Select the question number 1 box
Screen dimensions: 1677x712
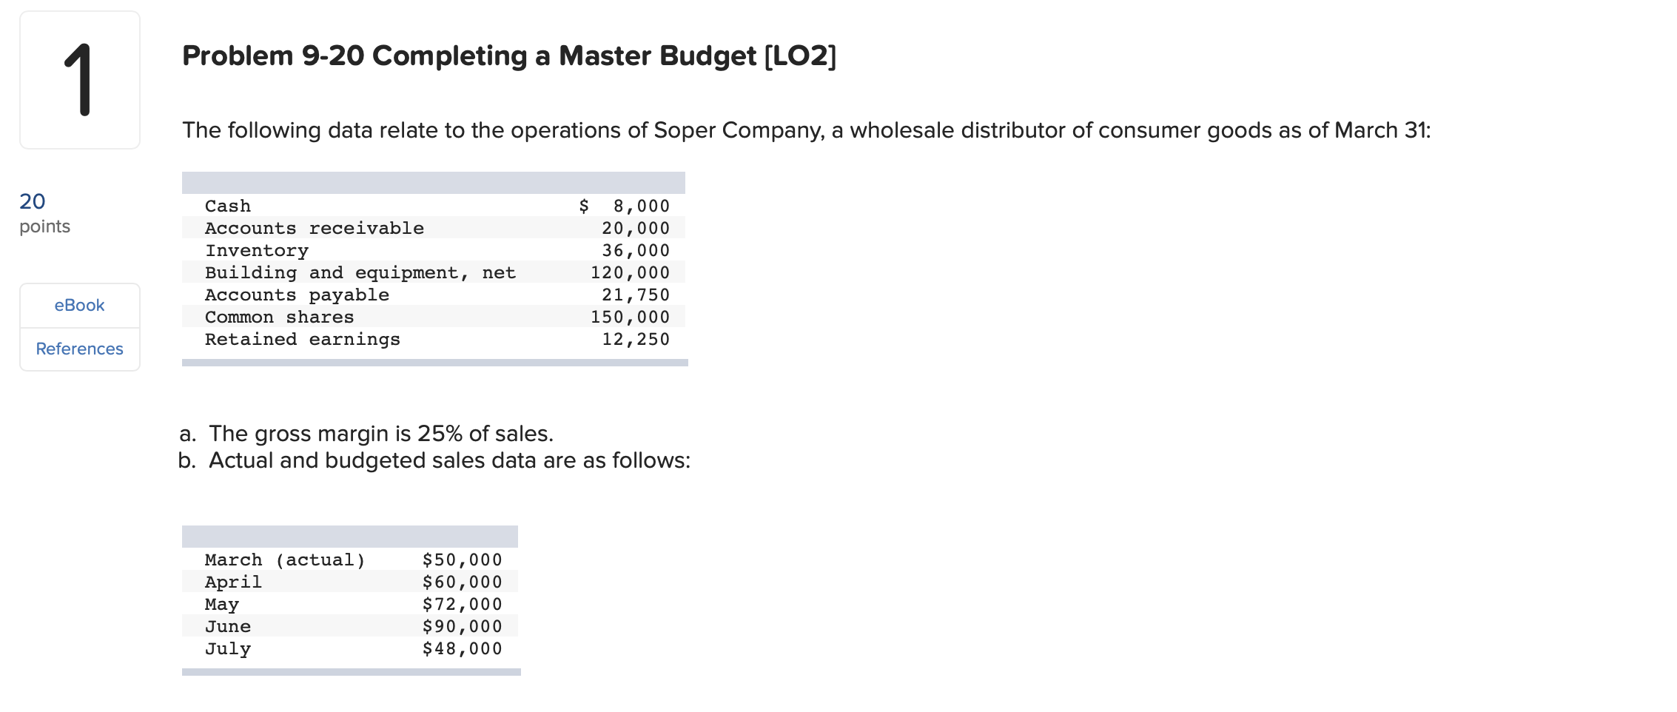point(78,81)
